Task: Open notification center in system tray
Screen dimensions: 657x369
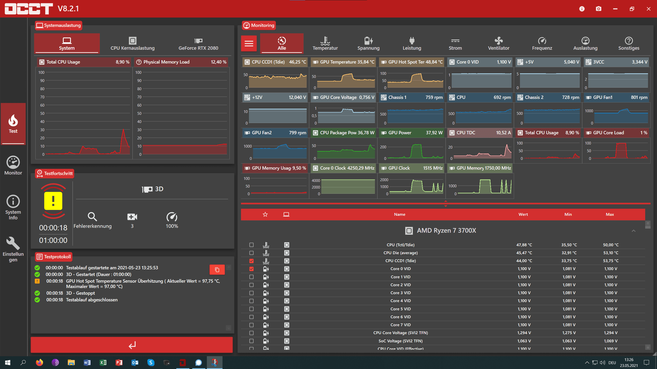Action: 646,362
